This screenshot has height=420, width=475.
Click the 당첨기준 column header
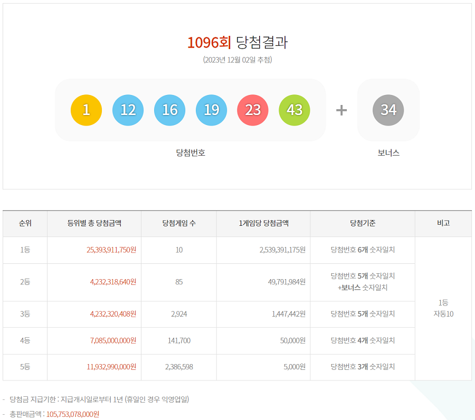pyautogui.click(x=363, y=223)
